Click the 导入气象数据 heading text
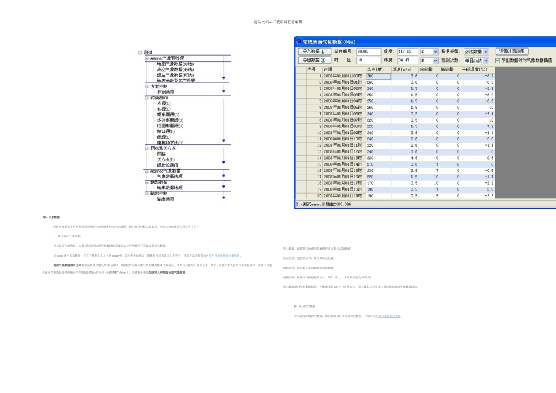 [52, 217]
